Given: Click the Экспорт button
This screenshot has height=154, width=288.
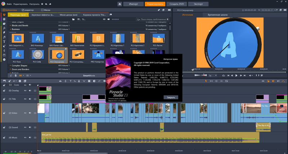Looking at the screenshot, I should tap(198, 4).
